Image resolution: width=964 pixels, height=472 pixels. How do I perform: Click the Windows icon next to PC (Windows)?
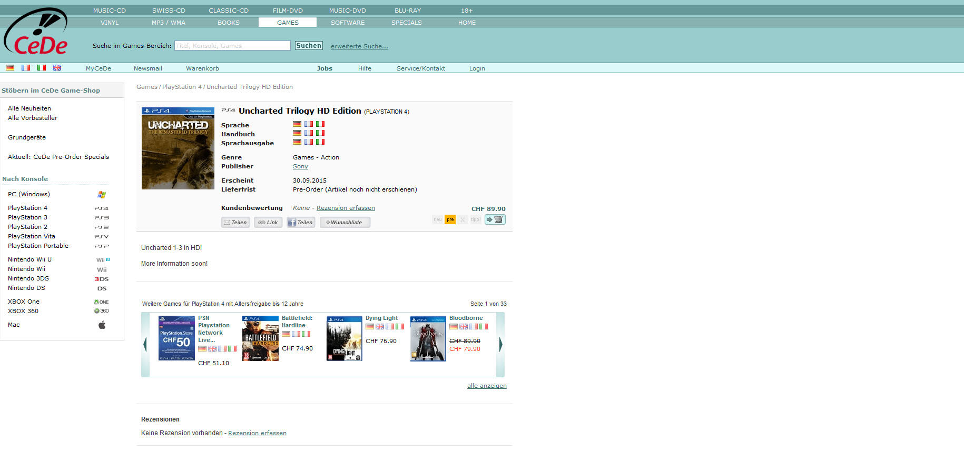point(102,195)
